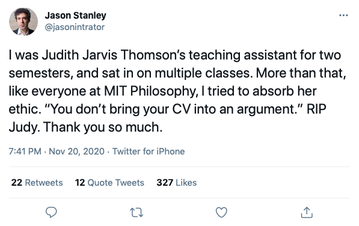The width and height of the screenshot is (359, 226).
Task: Click the Jason Stanley display name
Action: pyautogui.click(x=75, y=15)
